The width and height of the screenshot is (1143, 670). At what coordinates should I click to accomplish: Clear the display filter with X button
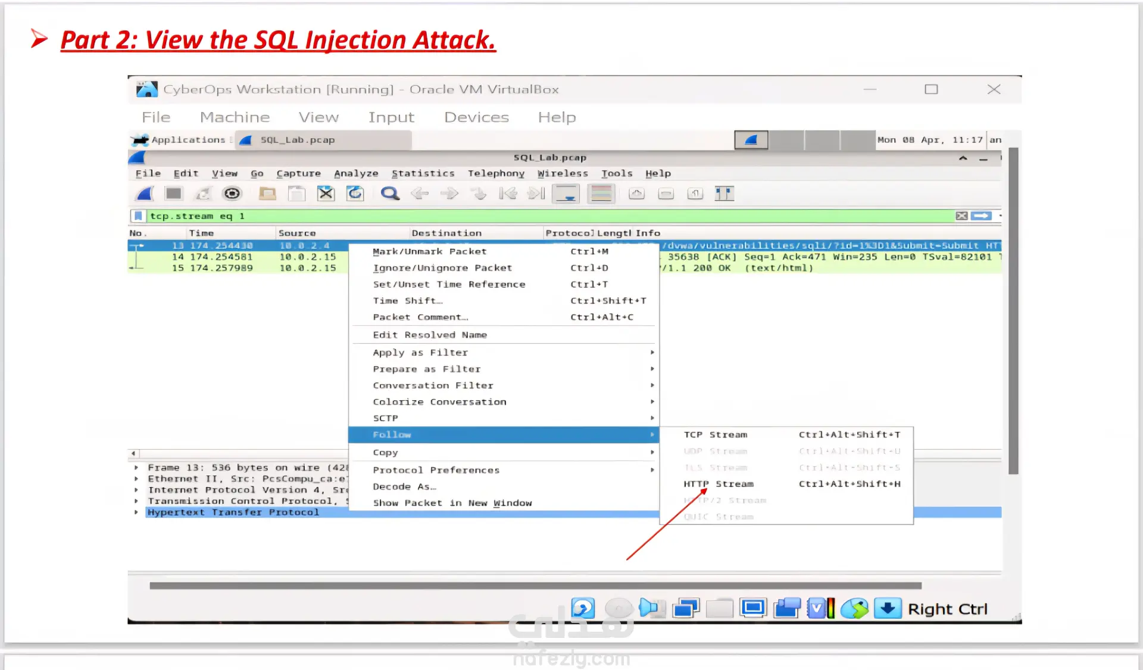click(x=961, y=216)
